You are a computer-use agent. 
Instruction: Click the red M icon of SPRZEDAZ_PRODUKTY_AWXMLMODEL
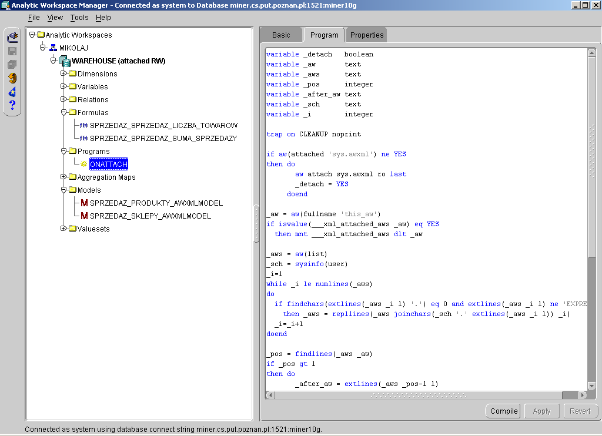(x=84, y=203)
